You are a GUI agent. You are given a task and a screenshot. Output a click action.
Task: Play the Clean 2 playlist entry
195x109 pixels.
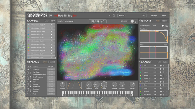click(x=161, y=88)
